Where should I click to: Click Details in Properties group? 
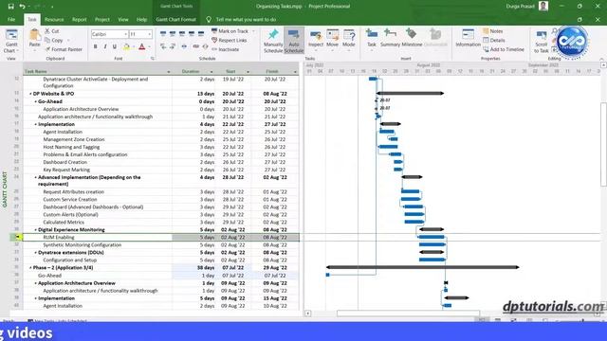[x=494, y=40]
